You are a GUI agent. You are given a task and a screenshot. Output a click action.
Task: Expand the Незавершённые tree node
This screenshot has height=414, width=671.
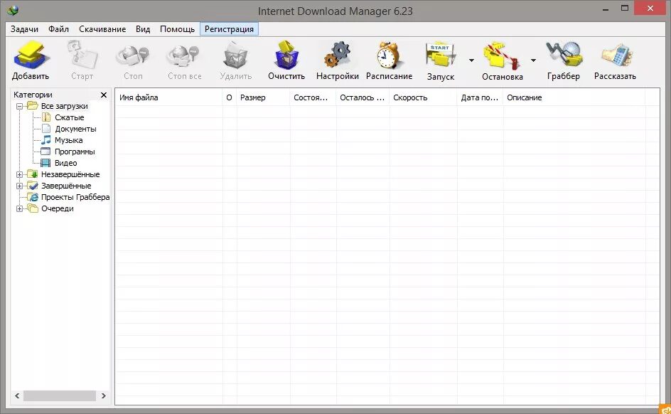[x=19, y=175]
